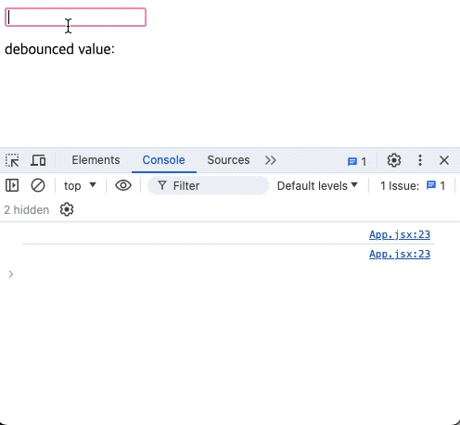Image resolution: width=460 pixels, height=425 pixels.
Task: Clear the console output
Action: tap(38, 185)
